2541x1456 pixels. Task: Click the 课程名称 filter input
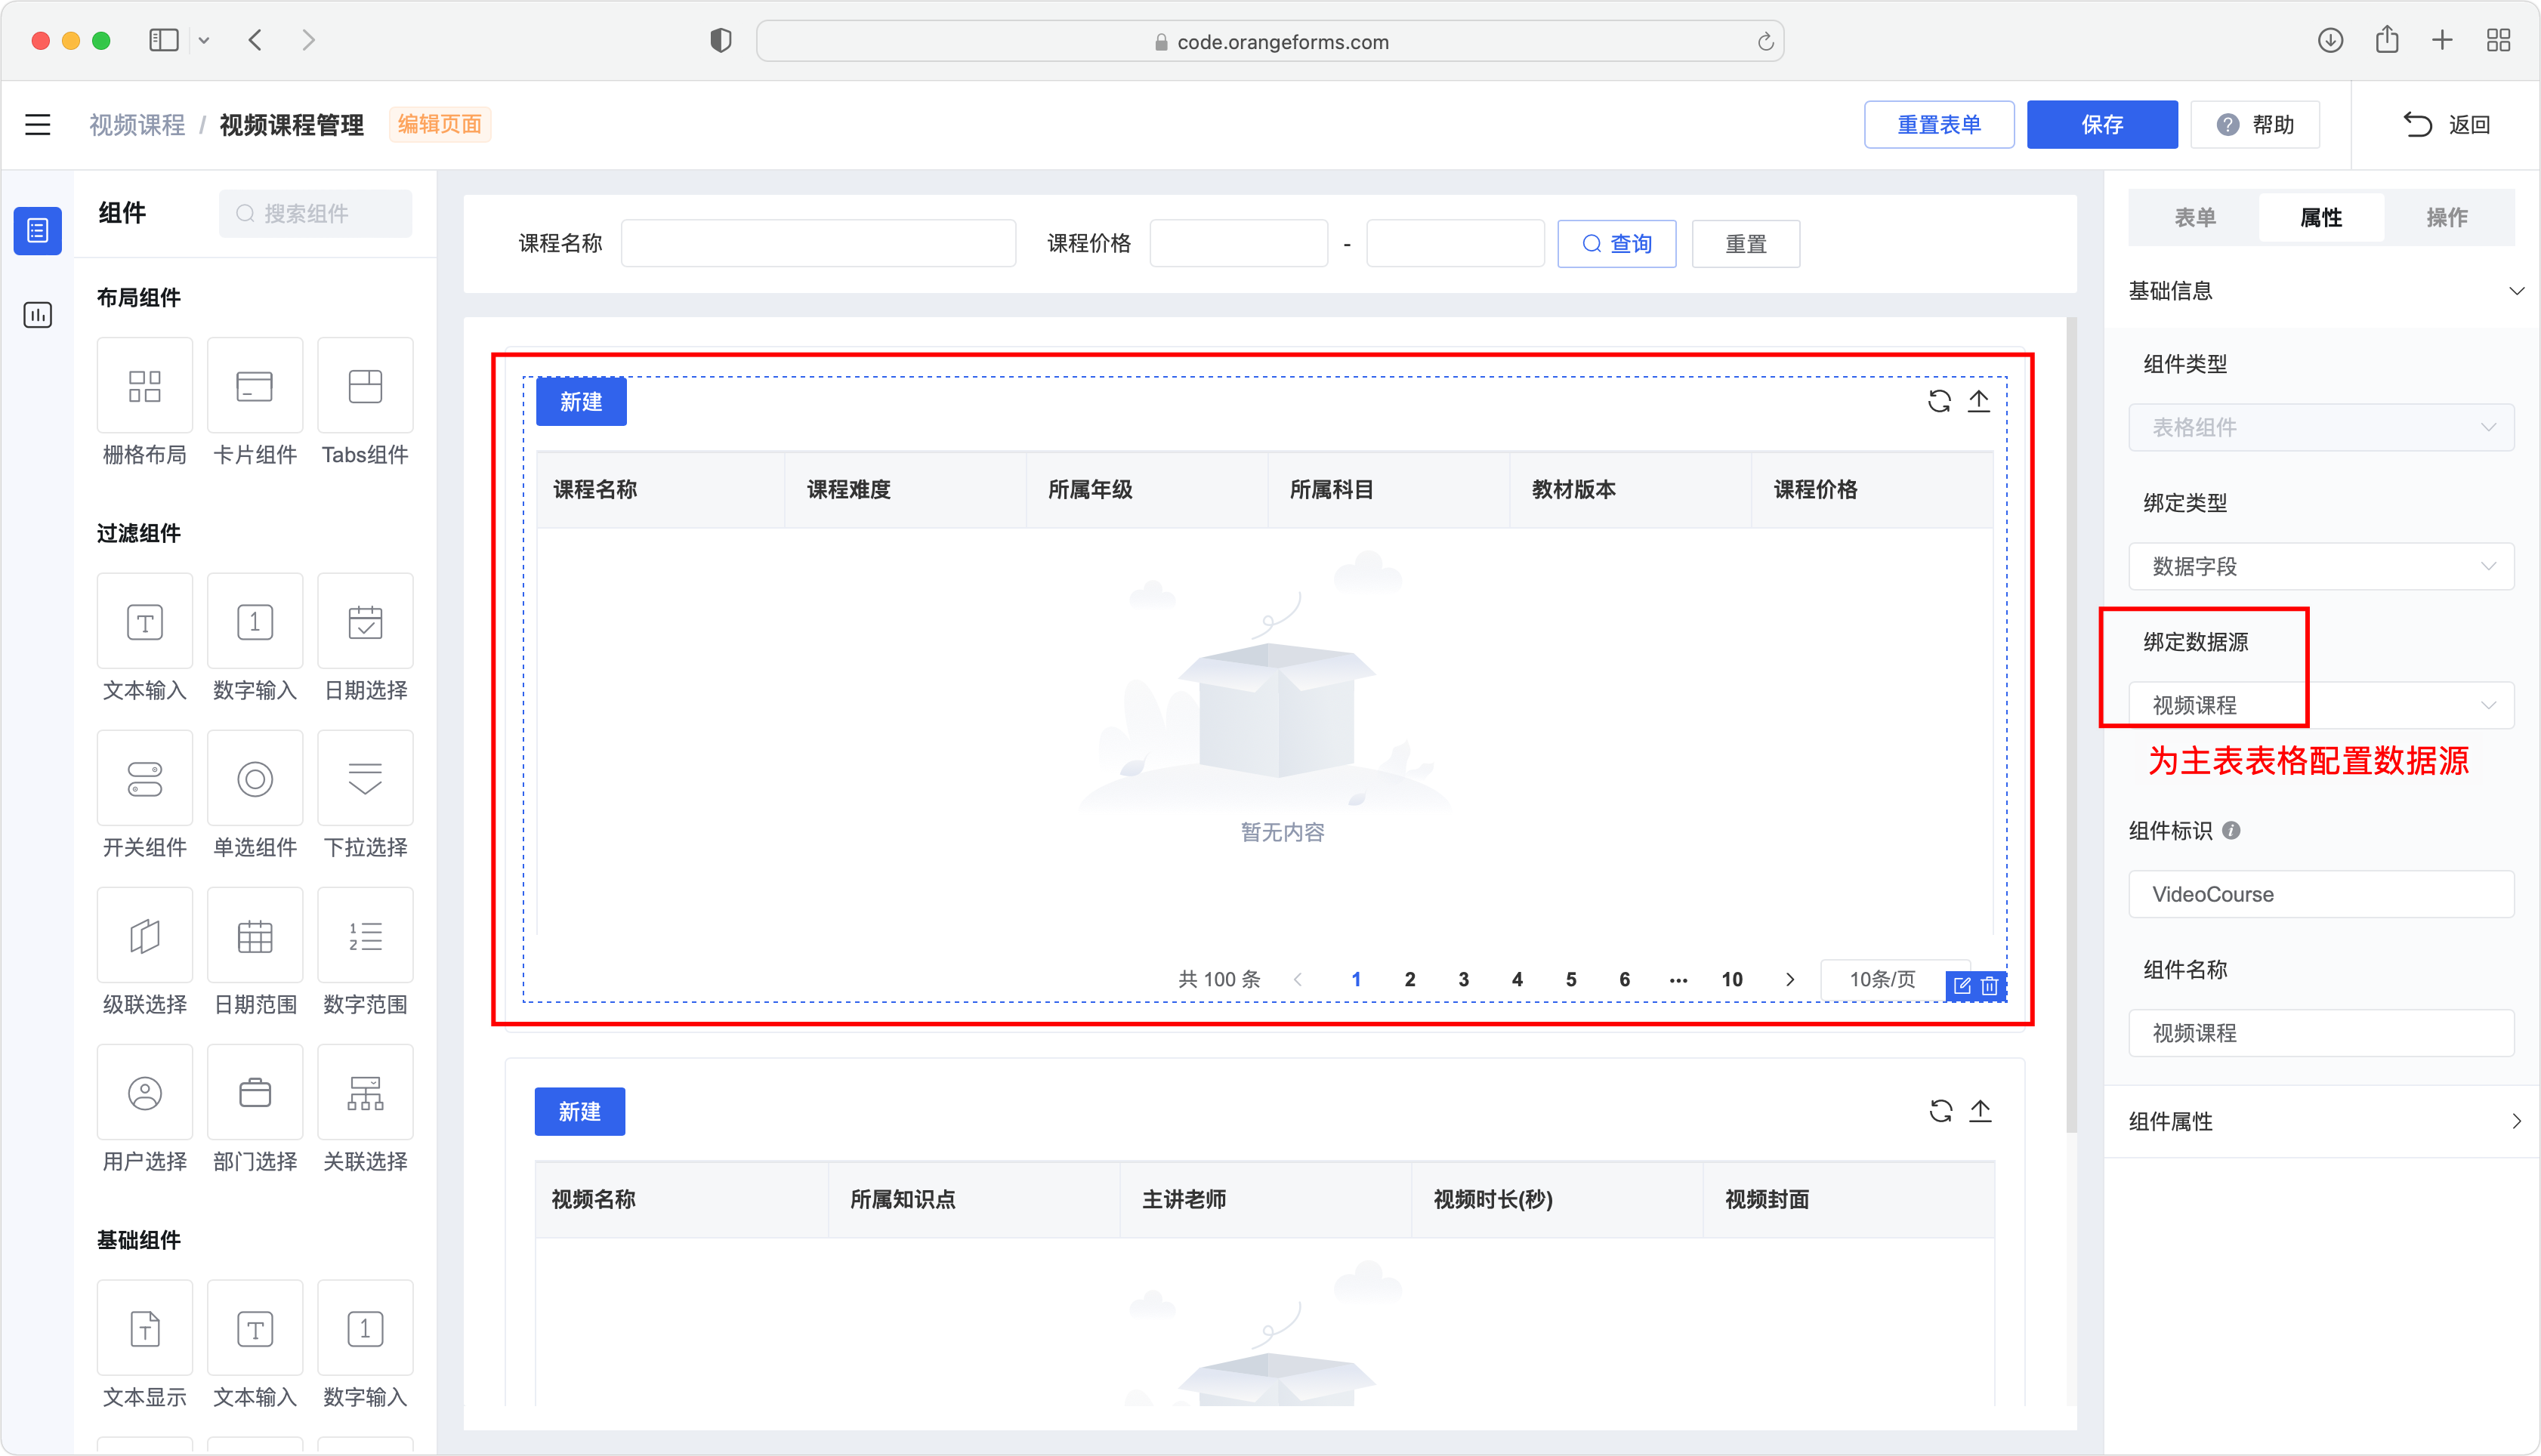point(818,243)
